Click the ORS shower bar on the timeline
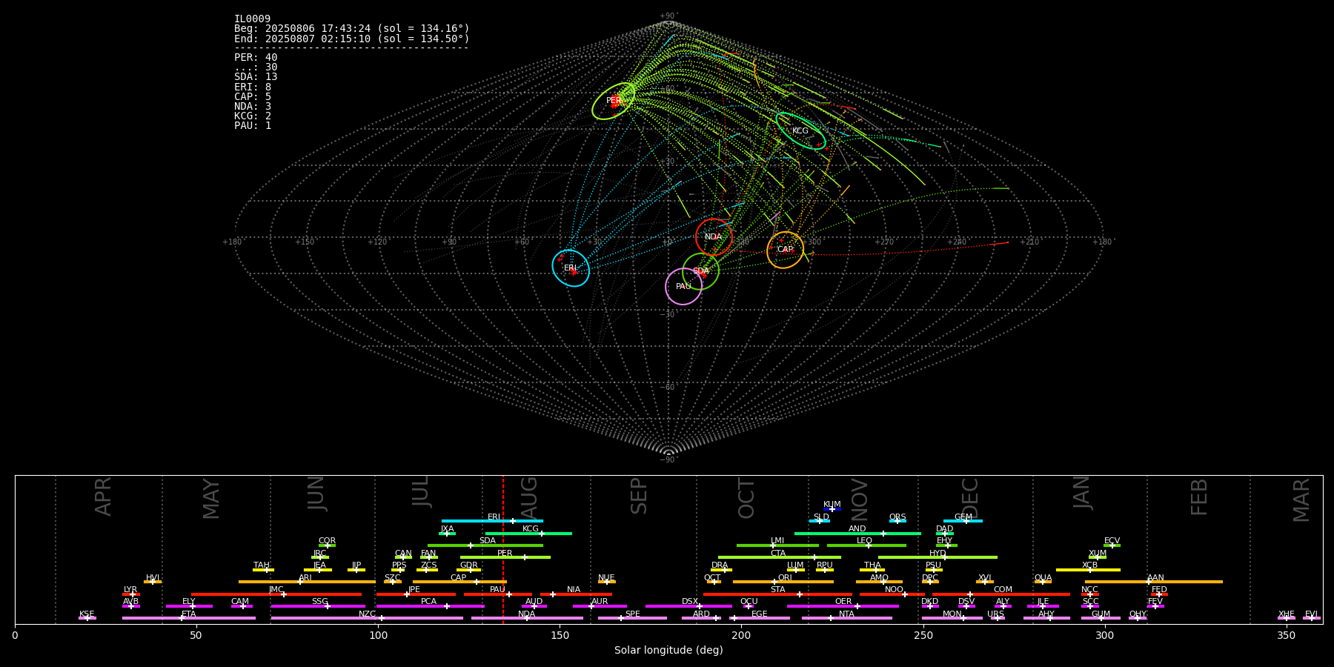 point(897,521)
